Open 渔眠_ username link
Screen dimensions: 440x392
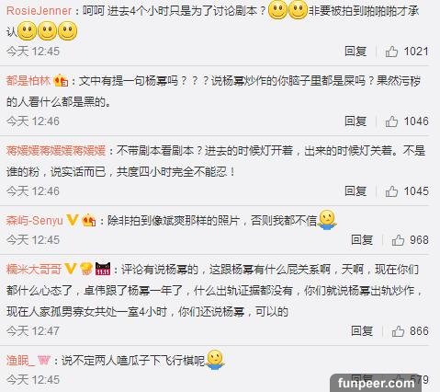click(x=21, y=360)
